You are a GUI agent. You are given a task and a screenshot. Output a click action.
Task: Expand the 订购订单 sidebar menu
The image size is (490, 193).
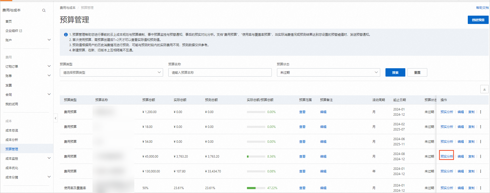point(49,66)
